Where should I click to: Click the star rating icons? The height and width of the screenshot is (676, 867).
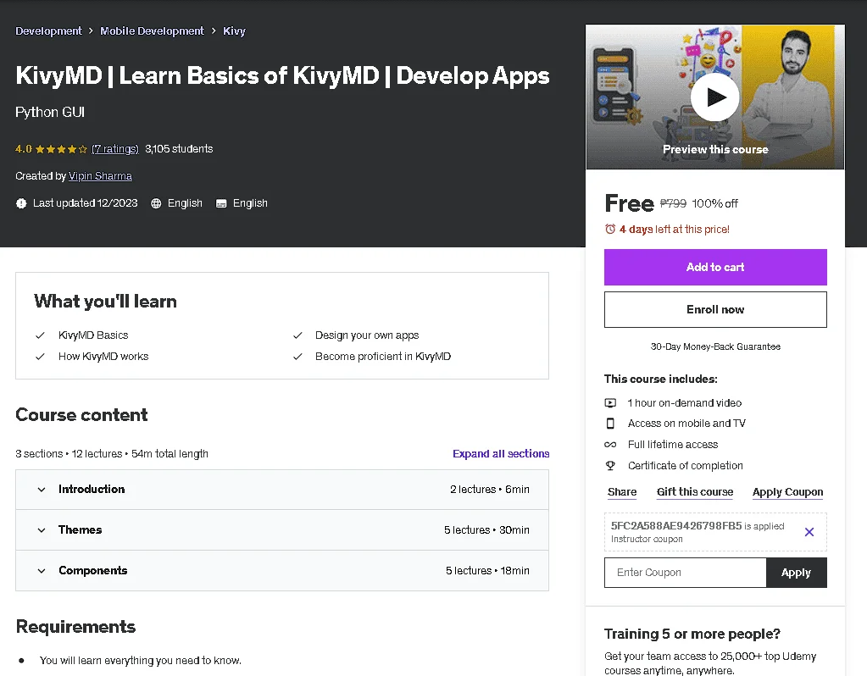click(x=61, y=149)
